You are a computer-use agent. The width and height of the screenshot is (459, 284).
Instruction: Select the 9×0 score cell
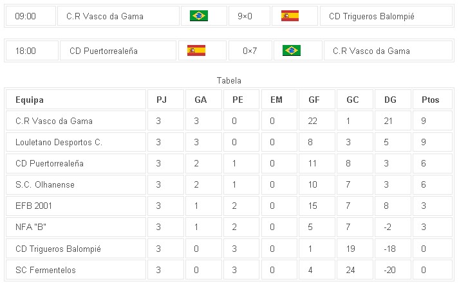pyautogui.click(x=245, y=16)
